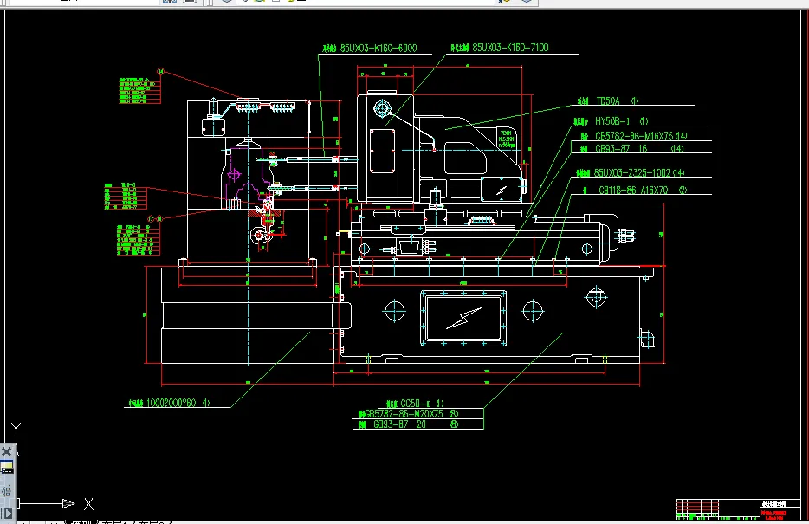The height and width of the screenshot is (524, 809).
Task: Click the lightning bolt electrical panel on the base
Action: pyautogui.click(x=463, y=318)
